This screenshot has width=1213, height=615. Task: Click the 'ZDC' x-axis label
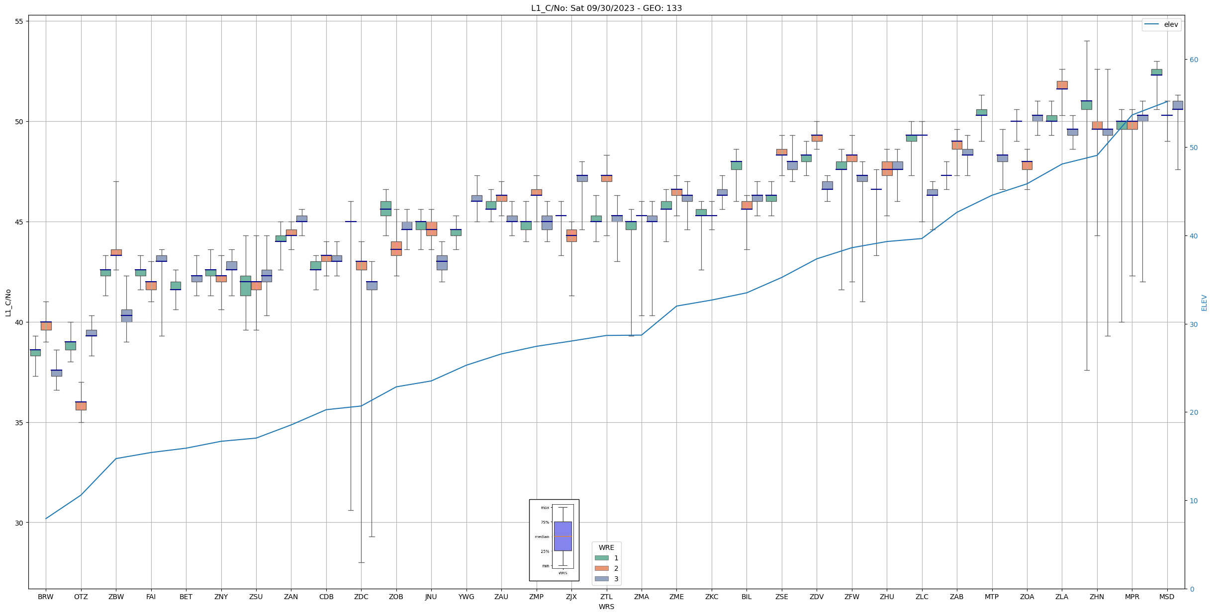(x=361, y=597)
